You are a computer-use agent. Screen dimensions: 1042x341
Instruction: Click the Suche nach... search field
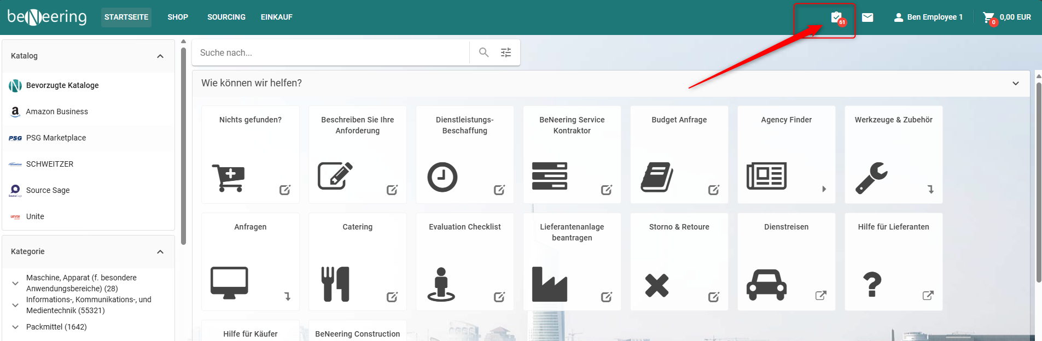pyautogui.click(x=331, y=52)
